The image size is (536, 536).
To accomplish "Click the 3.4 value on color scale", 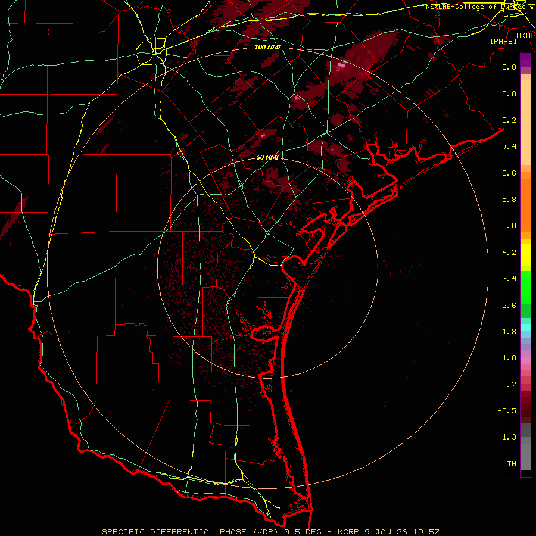I will pyautogui.click(x=509, y=279).
